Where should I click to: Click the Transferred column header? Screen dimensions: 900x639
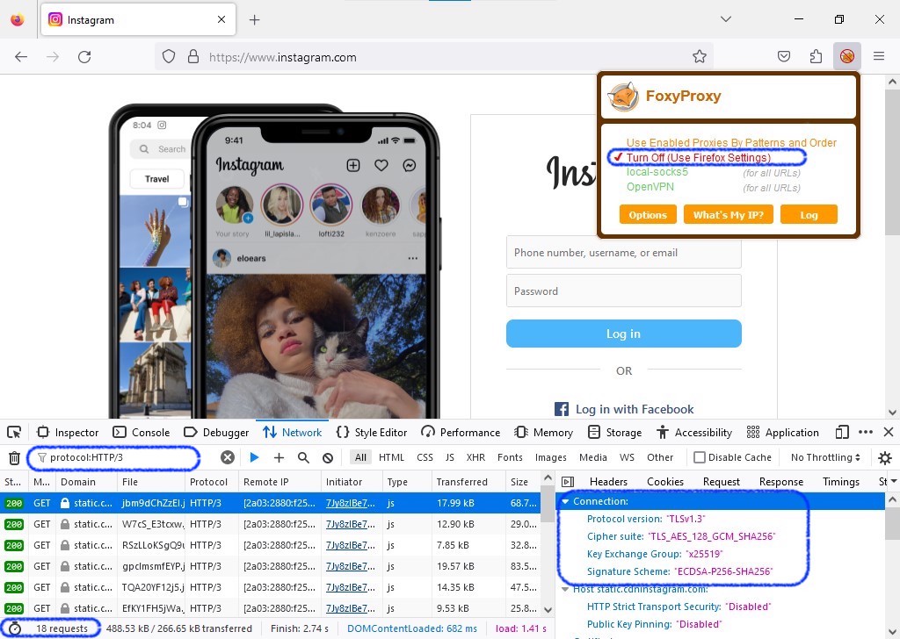click(468, 482)
